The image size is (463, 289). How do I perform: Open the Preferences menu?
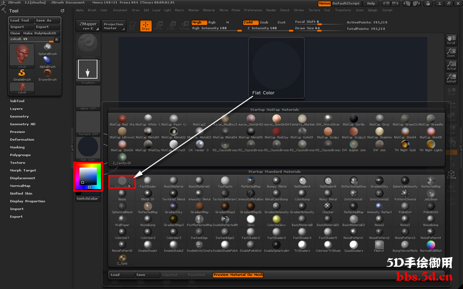pos(253,10)
